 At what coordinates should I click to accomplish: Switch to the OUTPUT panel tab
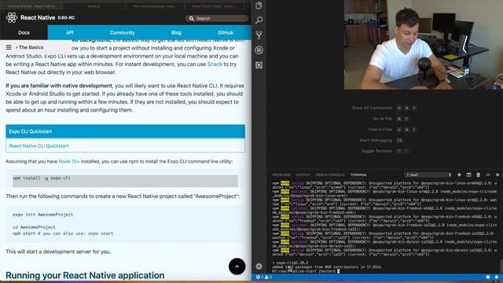coord(303,175)
